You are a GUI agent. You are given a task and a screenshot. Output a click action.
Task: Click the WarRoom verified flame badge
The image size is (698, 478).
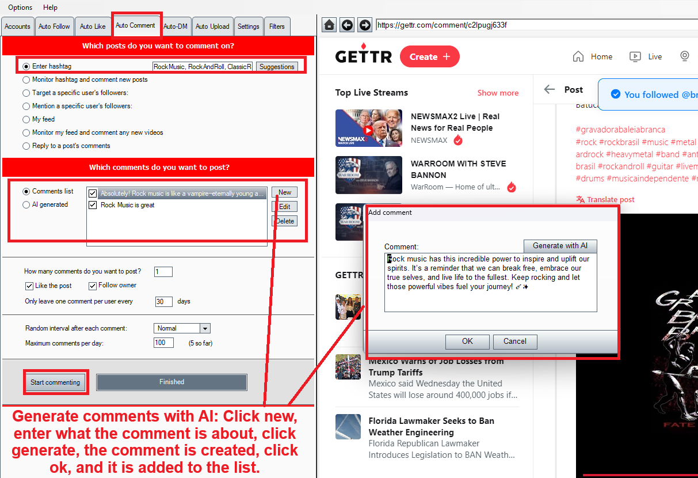coord(512,187)
